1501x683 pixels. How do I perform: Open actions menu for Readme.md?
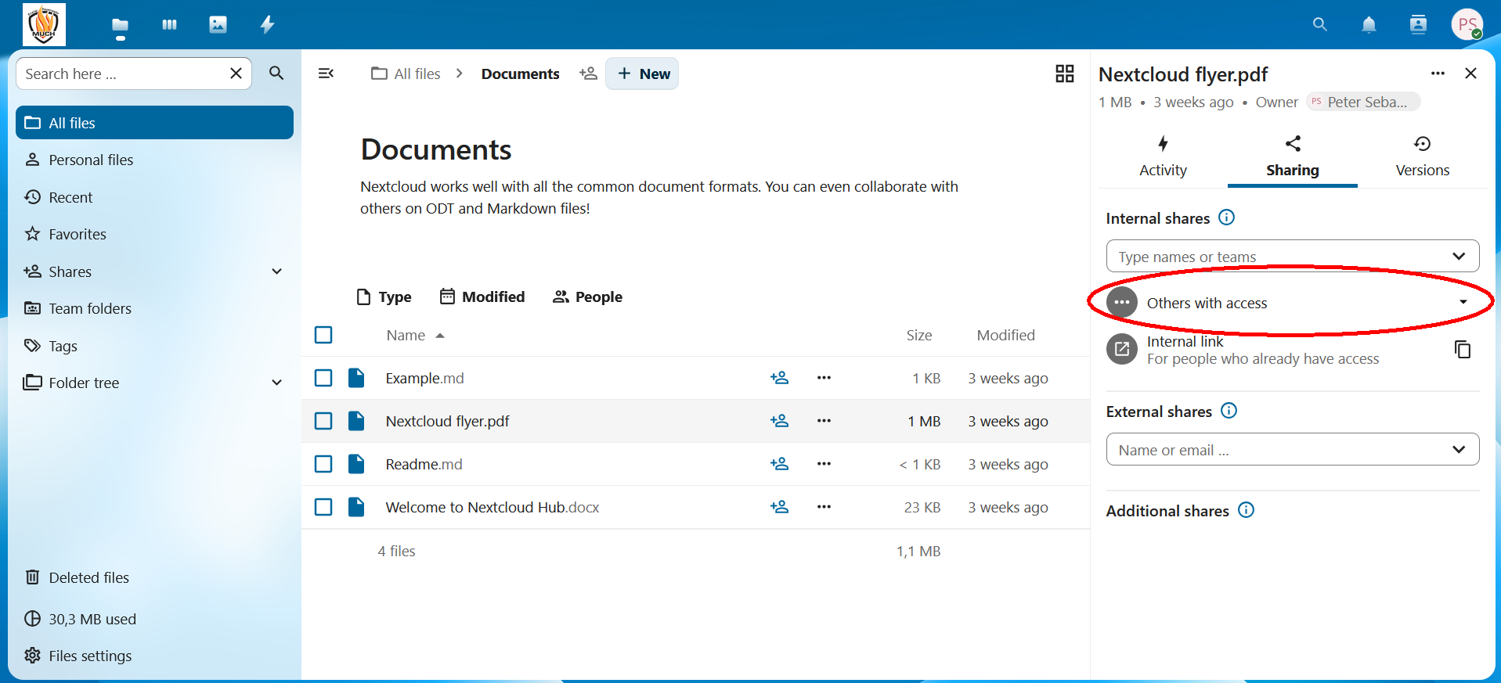824,464
